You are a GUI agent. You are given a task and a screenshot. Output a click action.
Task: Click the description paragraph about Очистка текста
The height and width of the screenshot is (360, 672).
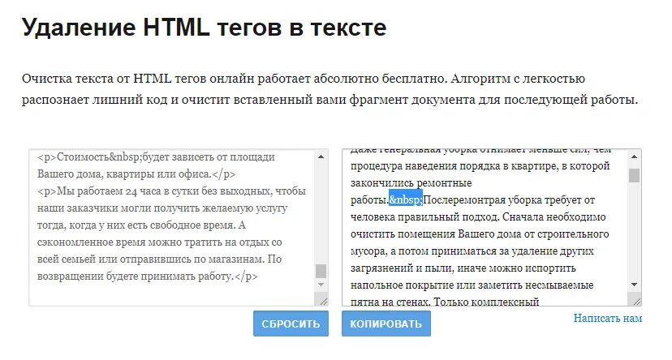(330, 89)
